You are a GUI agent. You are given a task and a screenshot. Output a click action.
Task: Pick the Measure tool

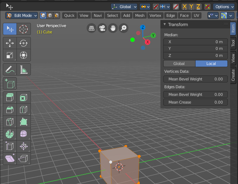click(24, 70)
